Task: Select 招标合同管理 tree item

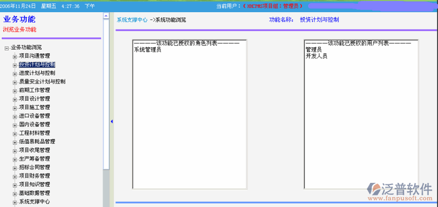Action: [x=35, y=167]
